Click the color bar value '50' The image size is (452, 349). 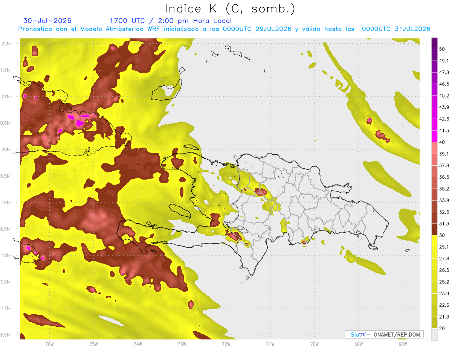[443, 49]
